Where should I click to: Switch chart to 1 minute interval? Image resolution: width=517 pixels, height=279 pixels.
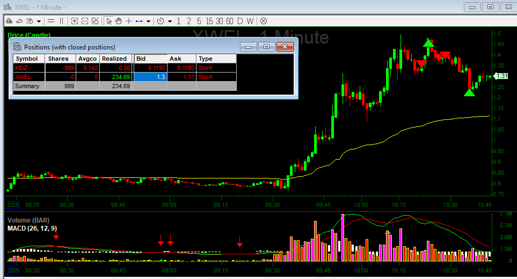pos(179,21)
